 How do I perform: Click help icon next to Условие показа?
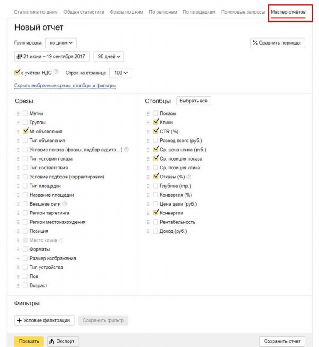(126, 150)
